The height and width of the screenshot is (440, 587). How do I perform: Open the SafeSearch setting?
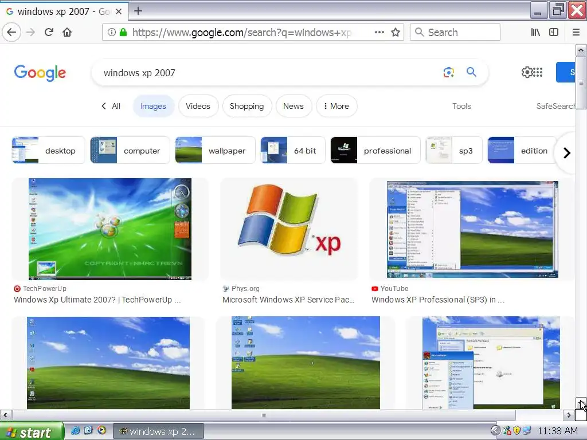pyautogui.click(x=555, y=106)
